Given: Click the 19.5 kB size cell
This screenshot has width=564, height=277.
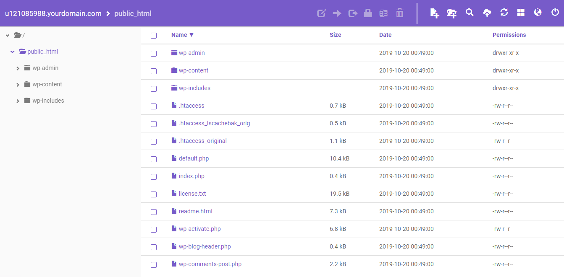Looking at the screenshot, I should pos(339,194).
